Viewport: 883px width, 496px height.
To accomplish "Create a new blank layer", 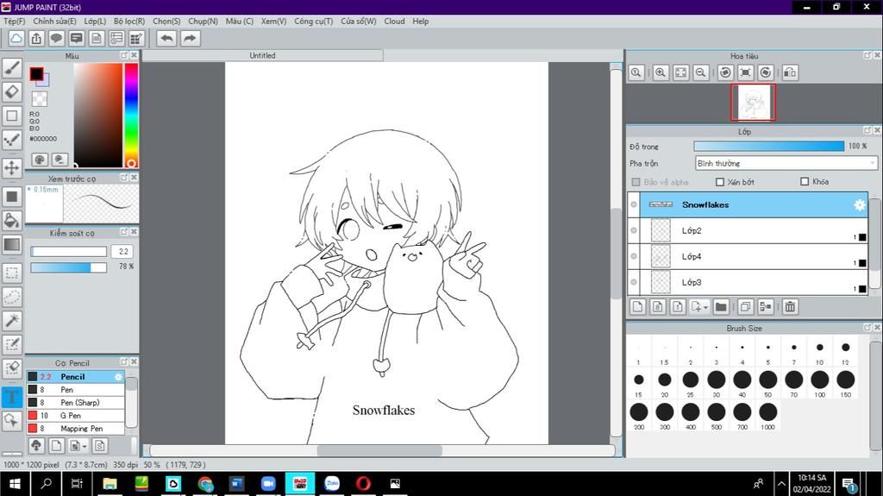I will [x=637, y=306].
